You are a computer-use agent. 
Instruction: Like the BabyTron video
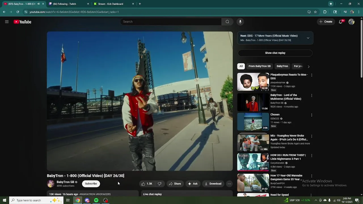pos(147,184)
